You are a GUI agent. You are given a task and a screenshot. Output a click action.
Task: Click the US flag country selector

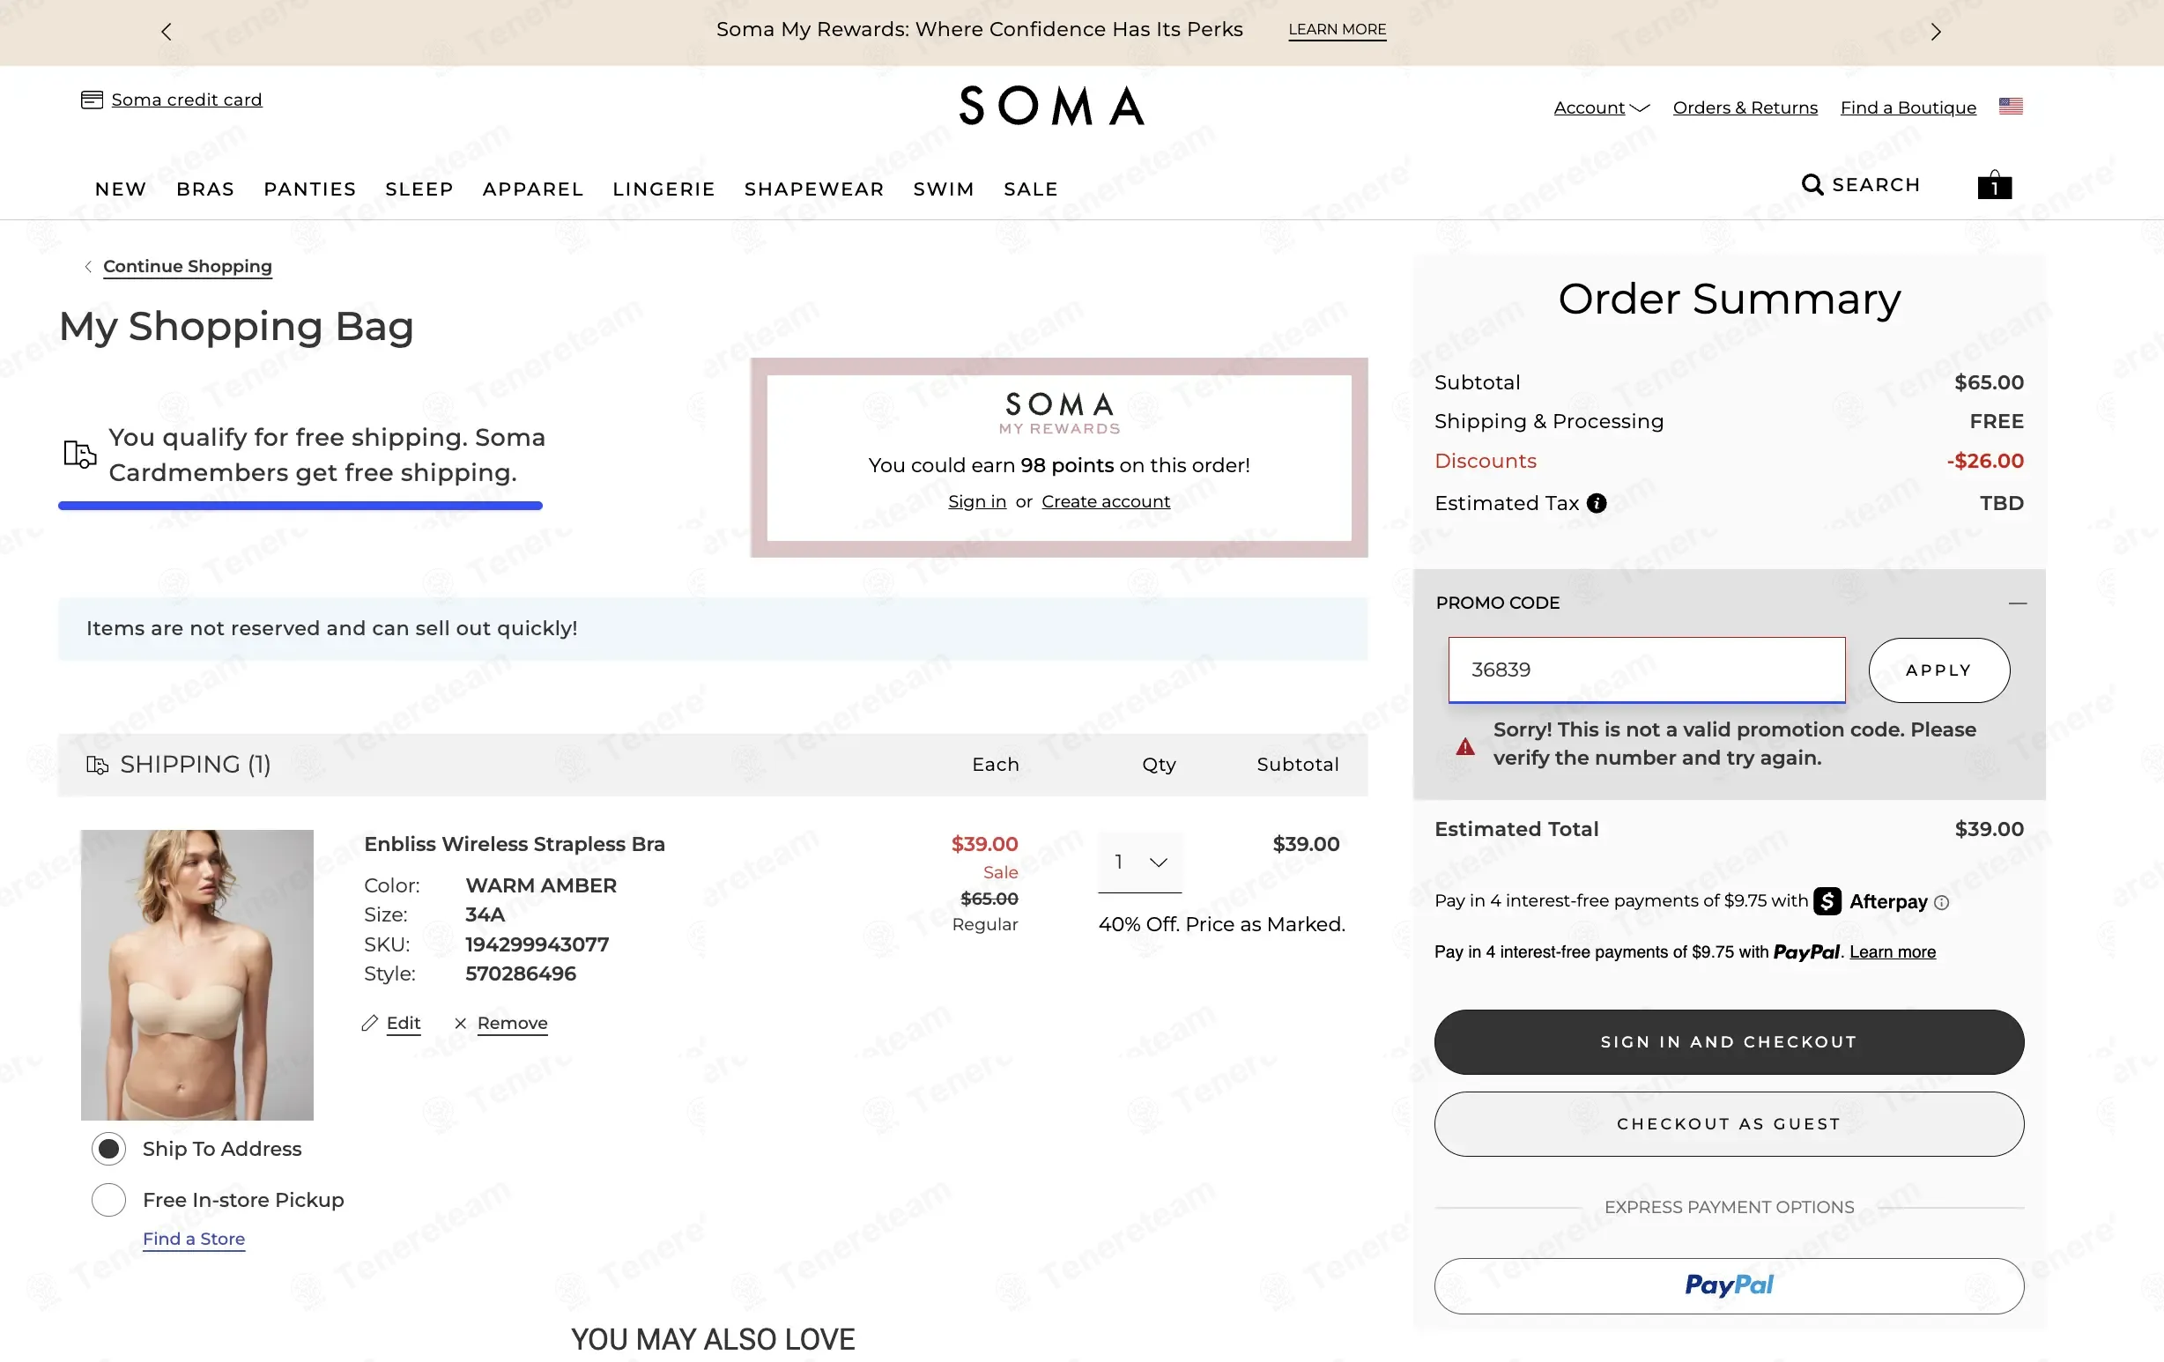tap(2011, 106)
